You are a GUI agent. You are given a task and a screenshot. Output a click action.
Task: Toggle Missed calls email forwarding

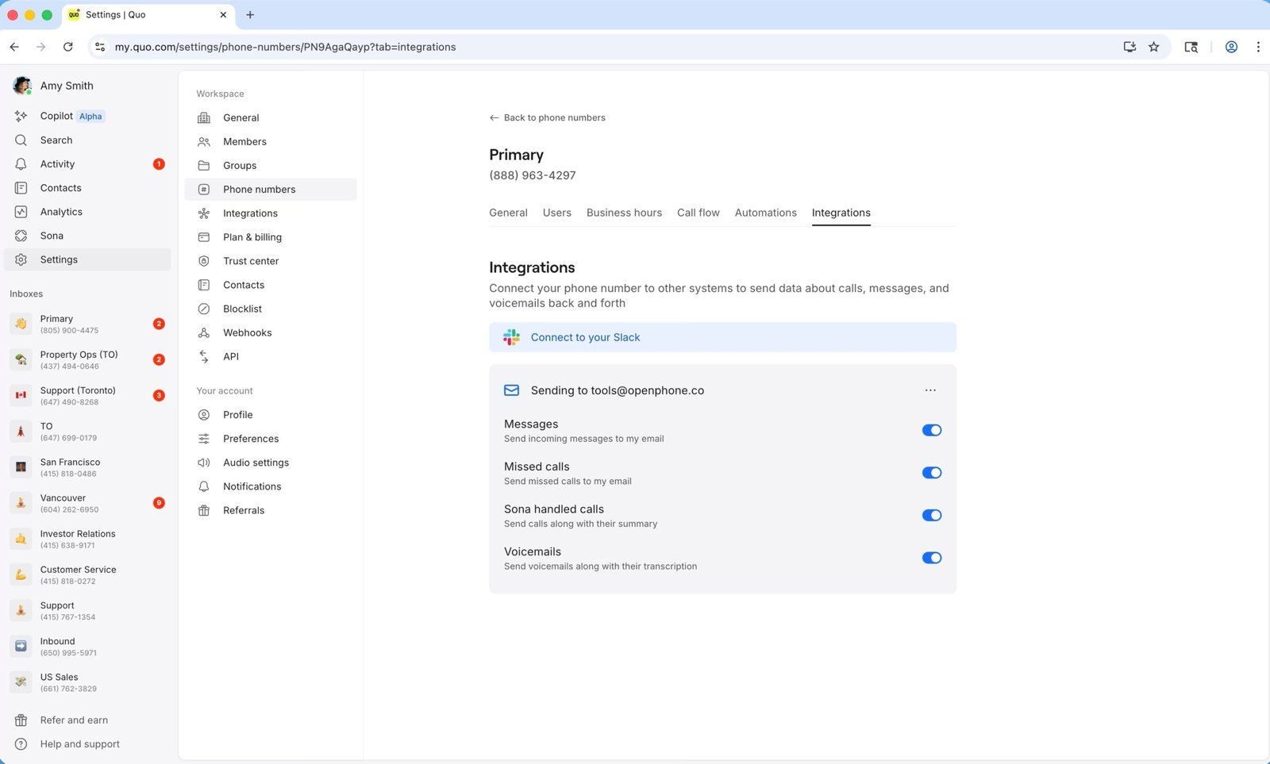point(931,473)
